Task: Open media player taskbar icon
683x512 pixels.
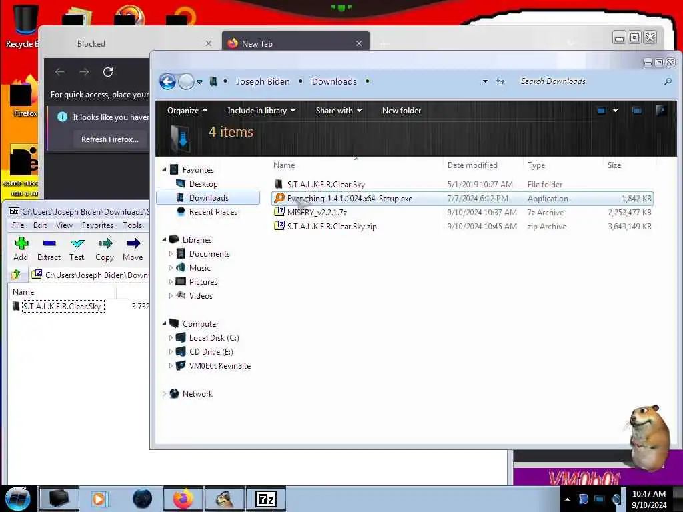Action: pos(99,499)
